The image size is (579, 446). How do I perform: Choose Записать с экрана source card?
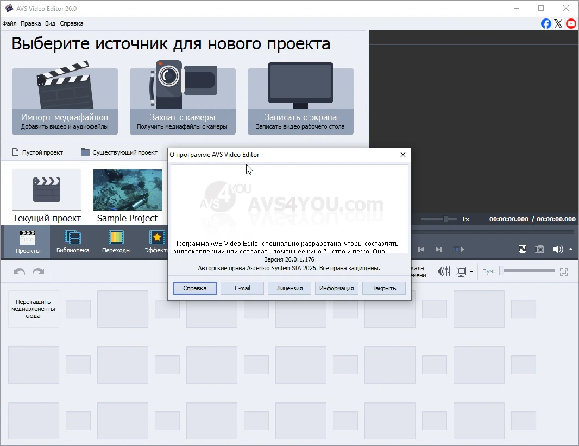[300, 101]
